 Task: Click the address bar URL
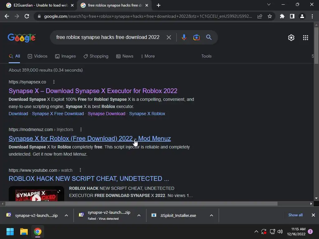click(x=148, y=16)
